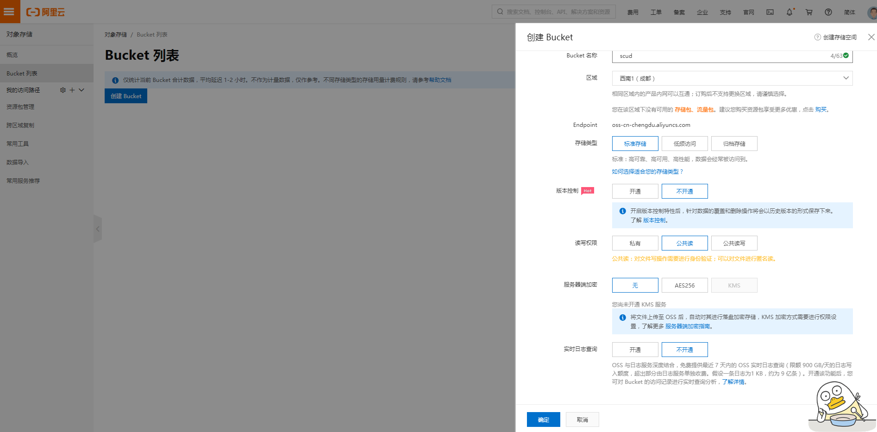Open the shopping cart icon
877x432 pixels.
(x=808, y=12)
